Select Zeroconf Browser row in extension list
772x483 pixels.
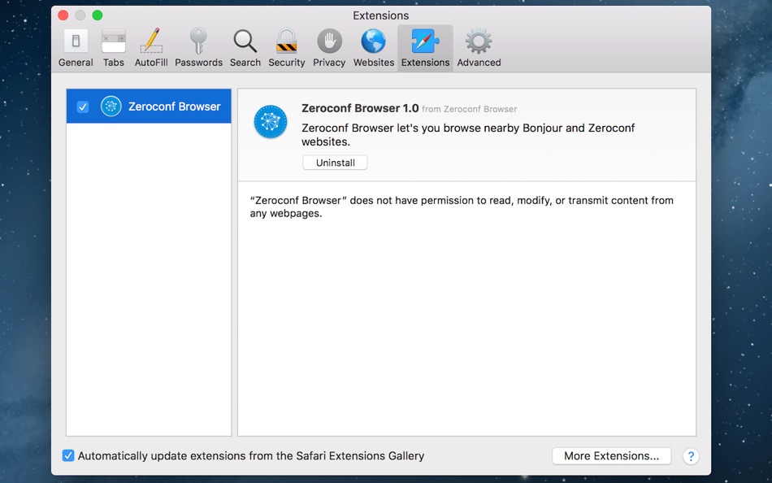tap(149, 106)
